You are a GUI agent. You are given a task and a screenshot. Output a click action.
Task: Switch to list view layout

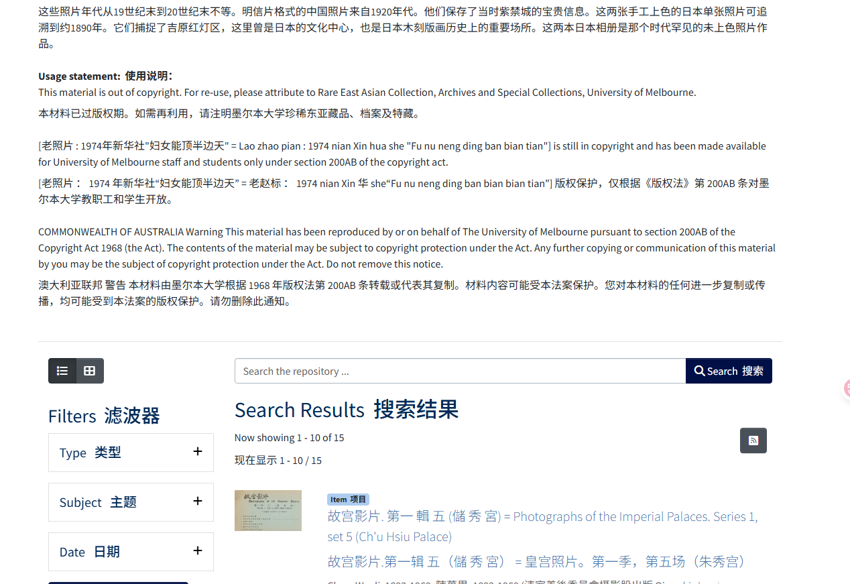tap(62, 371)
